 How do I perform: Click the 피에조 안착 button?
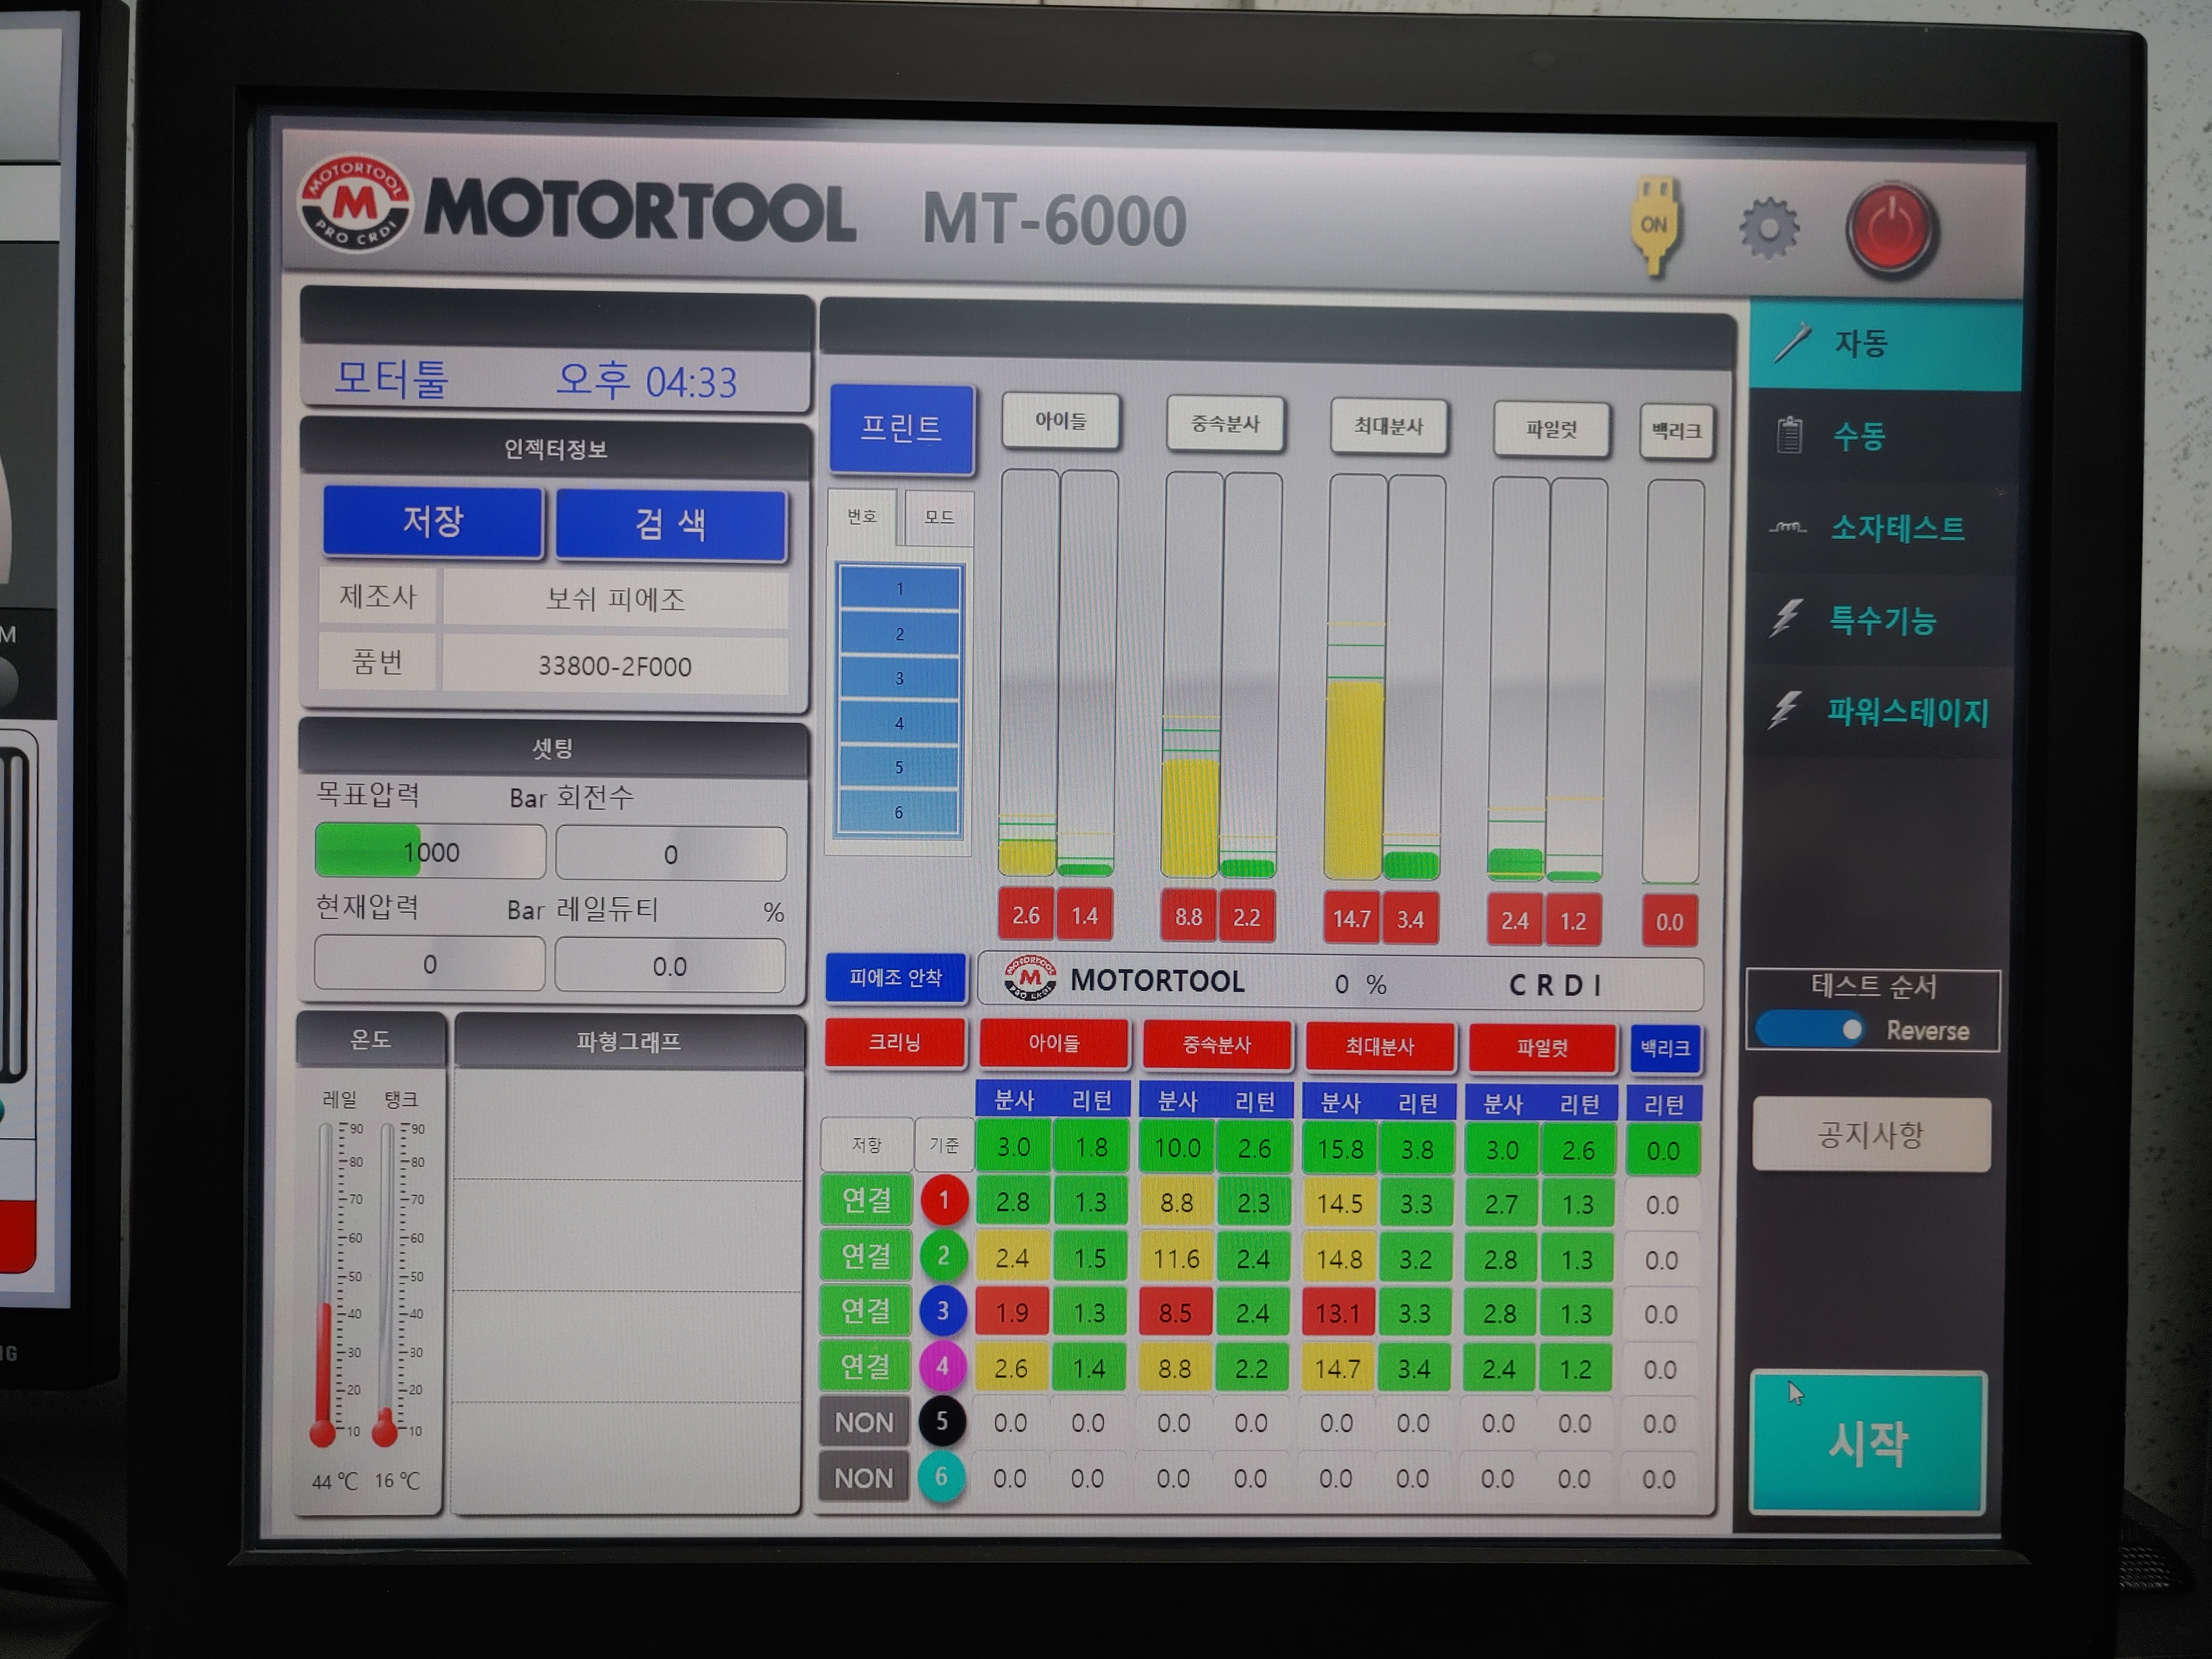coord(895,978)
